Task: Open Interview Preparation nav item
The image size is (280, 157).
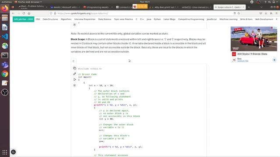Action: coord(85,19)
